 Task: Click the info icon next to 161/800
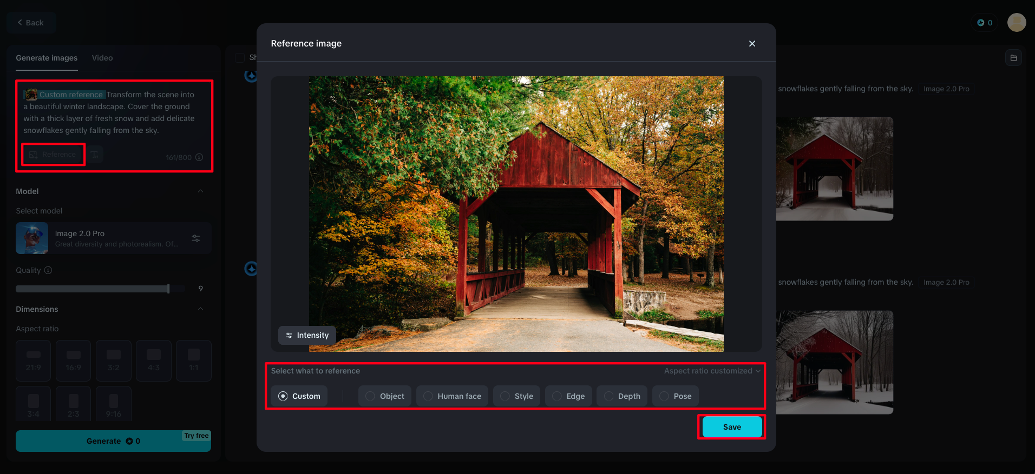[199, 157]
